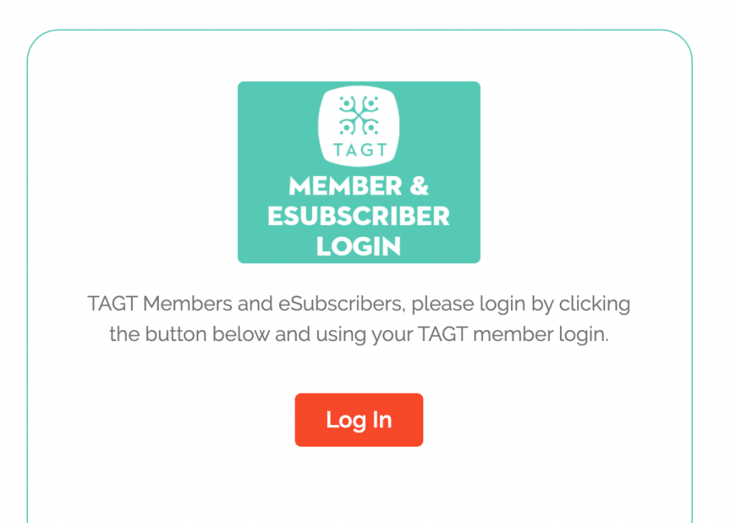Click the 'ESUBSCRIBER' word in banner
The image size is (736, 523).
(359, 216)
